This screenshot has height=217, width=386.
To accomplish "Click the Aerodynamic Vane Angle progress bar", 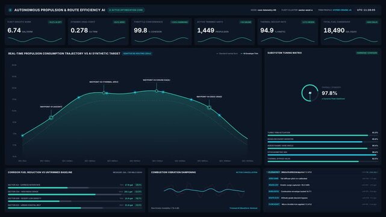I will pos(323,148).
